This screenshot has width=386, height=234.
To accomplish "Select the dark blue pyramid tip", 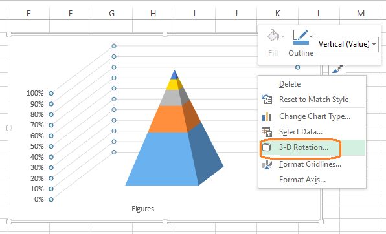I will (174, 75).
